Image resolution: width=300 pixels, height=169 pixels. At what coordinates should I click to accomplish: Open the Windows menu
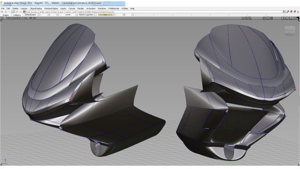coord(102,8)
